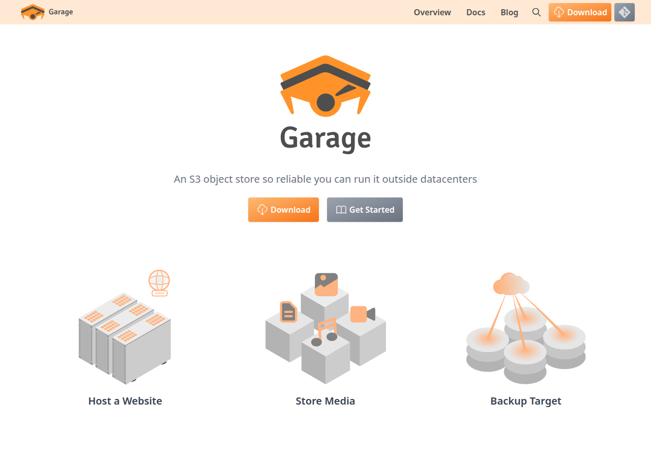Select the Store Media heading
This screenshot has height=458, width=651.
pos(325,401)
